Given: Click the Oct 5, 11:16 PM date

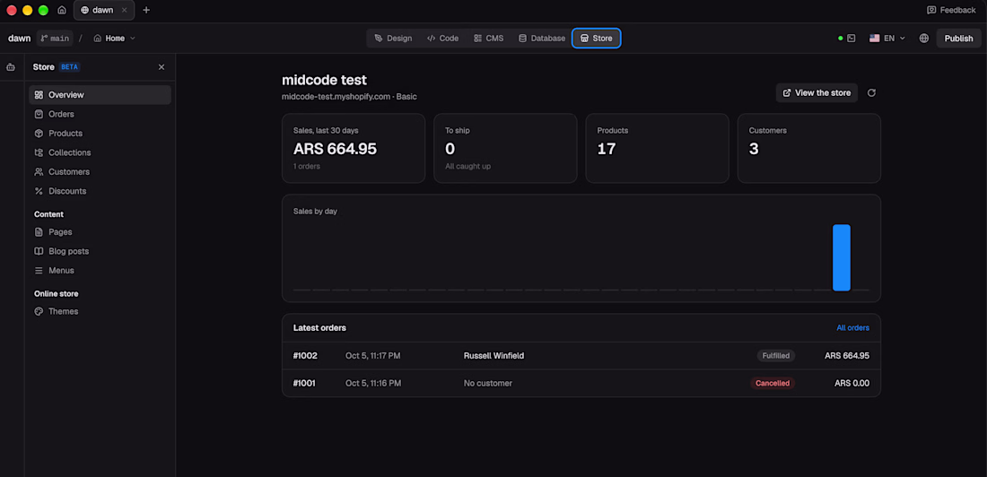Looking at the screenshot, I should click(373, 383).
